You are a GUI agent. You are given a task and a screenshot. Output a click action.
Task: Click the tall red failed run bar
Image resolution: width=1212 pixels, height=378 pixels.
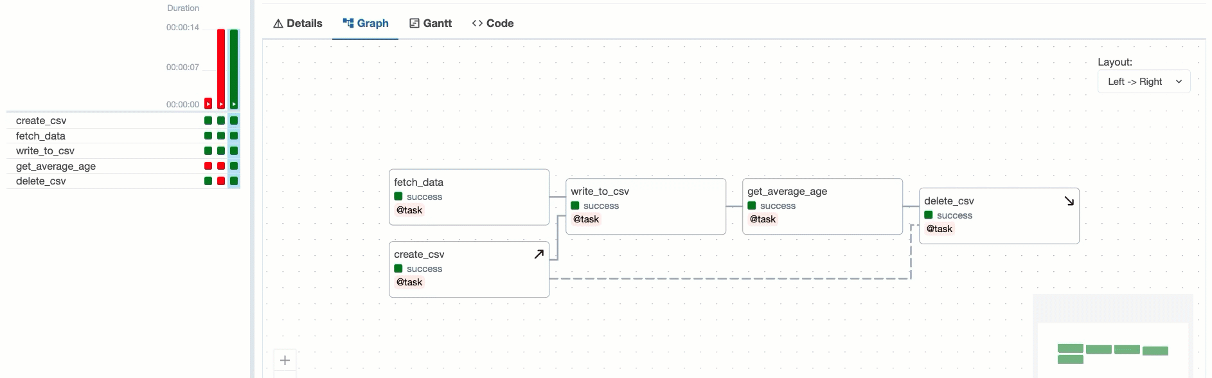[221, 67]
